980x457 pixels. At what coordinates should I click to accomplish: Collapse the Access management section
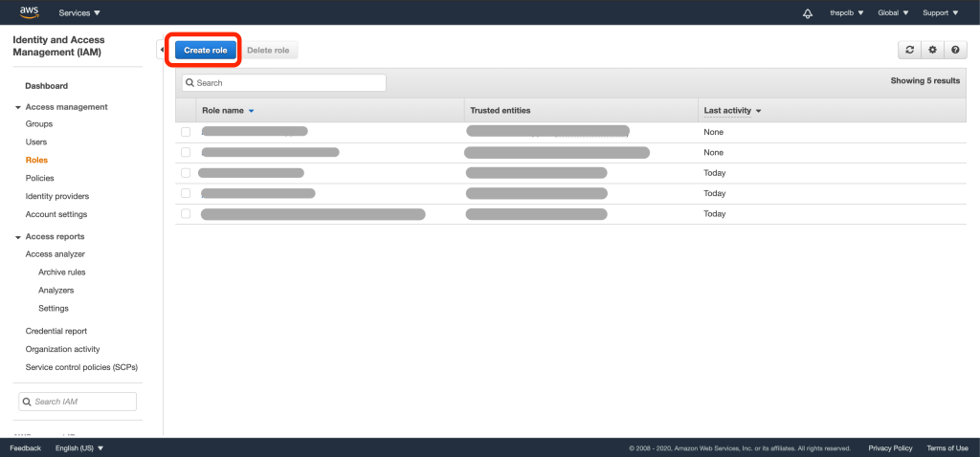click(18, 107)
